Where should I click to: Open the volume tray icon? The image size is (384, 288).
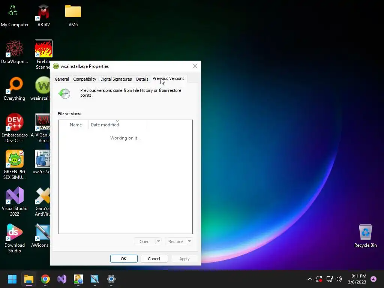(339, 279)
